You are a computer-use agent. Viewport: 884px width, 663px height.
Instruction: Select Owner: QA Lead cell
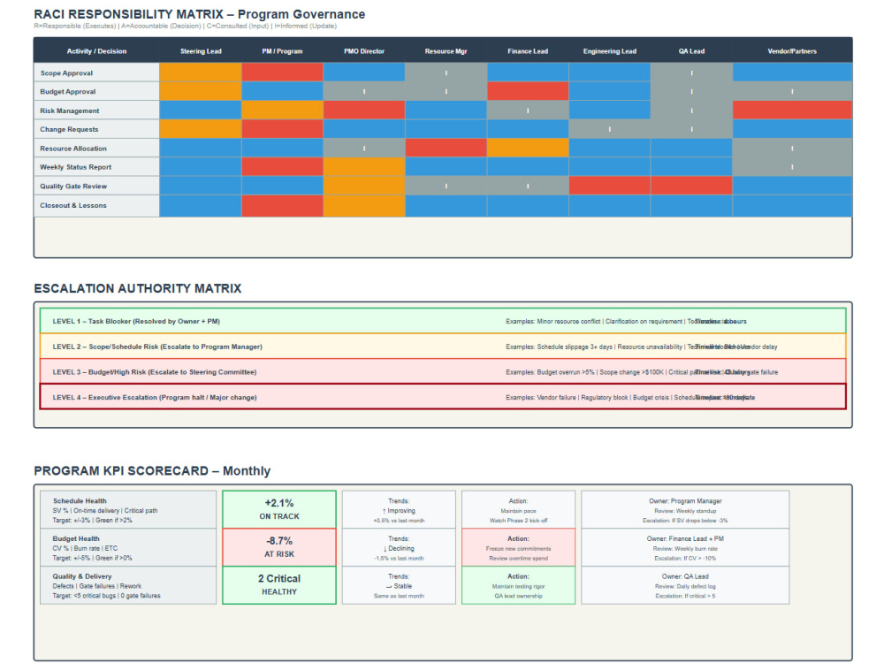tap(685, 585)
